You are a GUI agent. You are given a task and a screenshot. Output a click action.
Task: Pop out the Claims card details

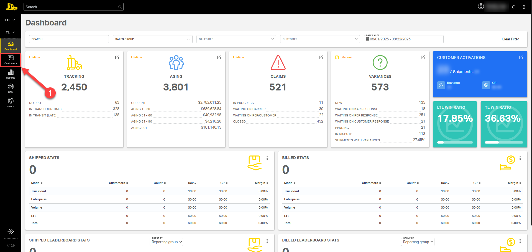(321, 57)
